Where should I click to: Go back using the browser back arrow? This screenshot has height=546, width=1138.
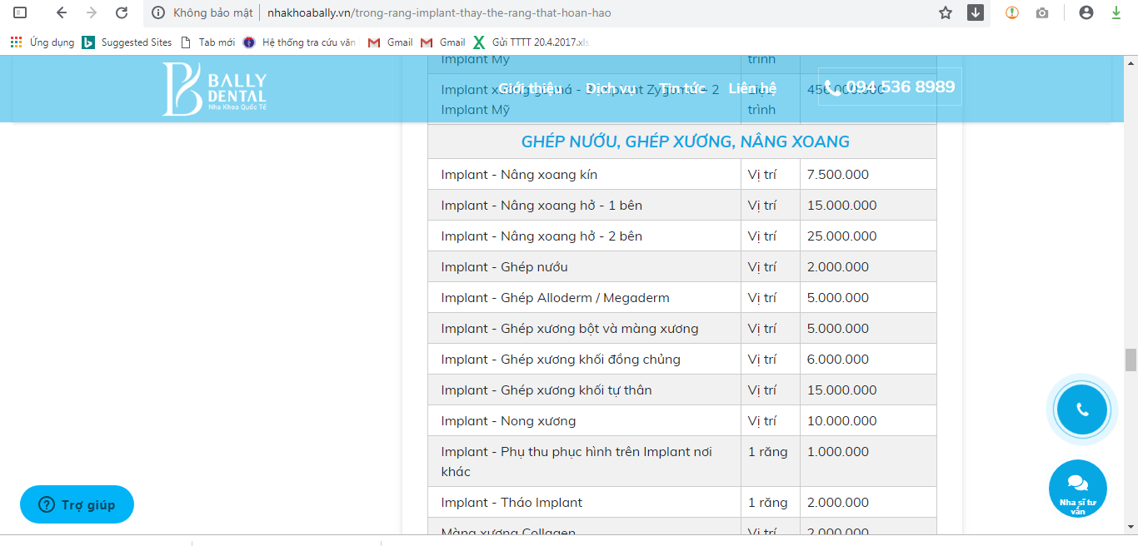[x=61, y=13]
